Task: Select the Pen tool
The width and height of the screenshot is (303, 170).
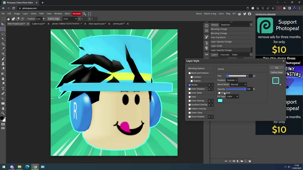Action: pyautogui.click(x=3, y=93)
